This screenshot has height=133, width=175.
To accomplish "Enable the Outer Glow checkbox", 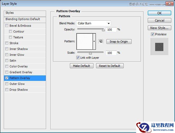I will (7, 84).
